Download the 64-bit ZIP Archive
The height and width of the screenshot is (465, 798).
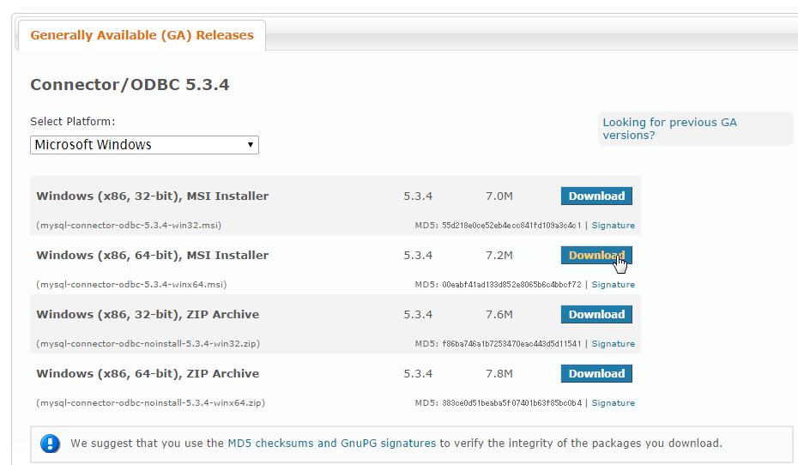coord(596,373)
